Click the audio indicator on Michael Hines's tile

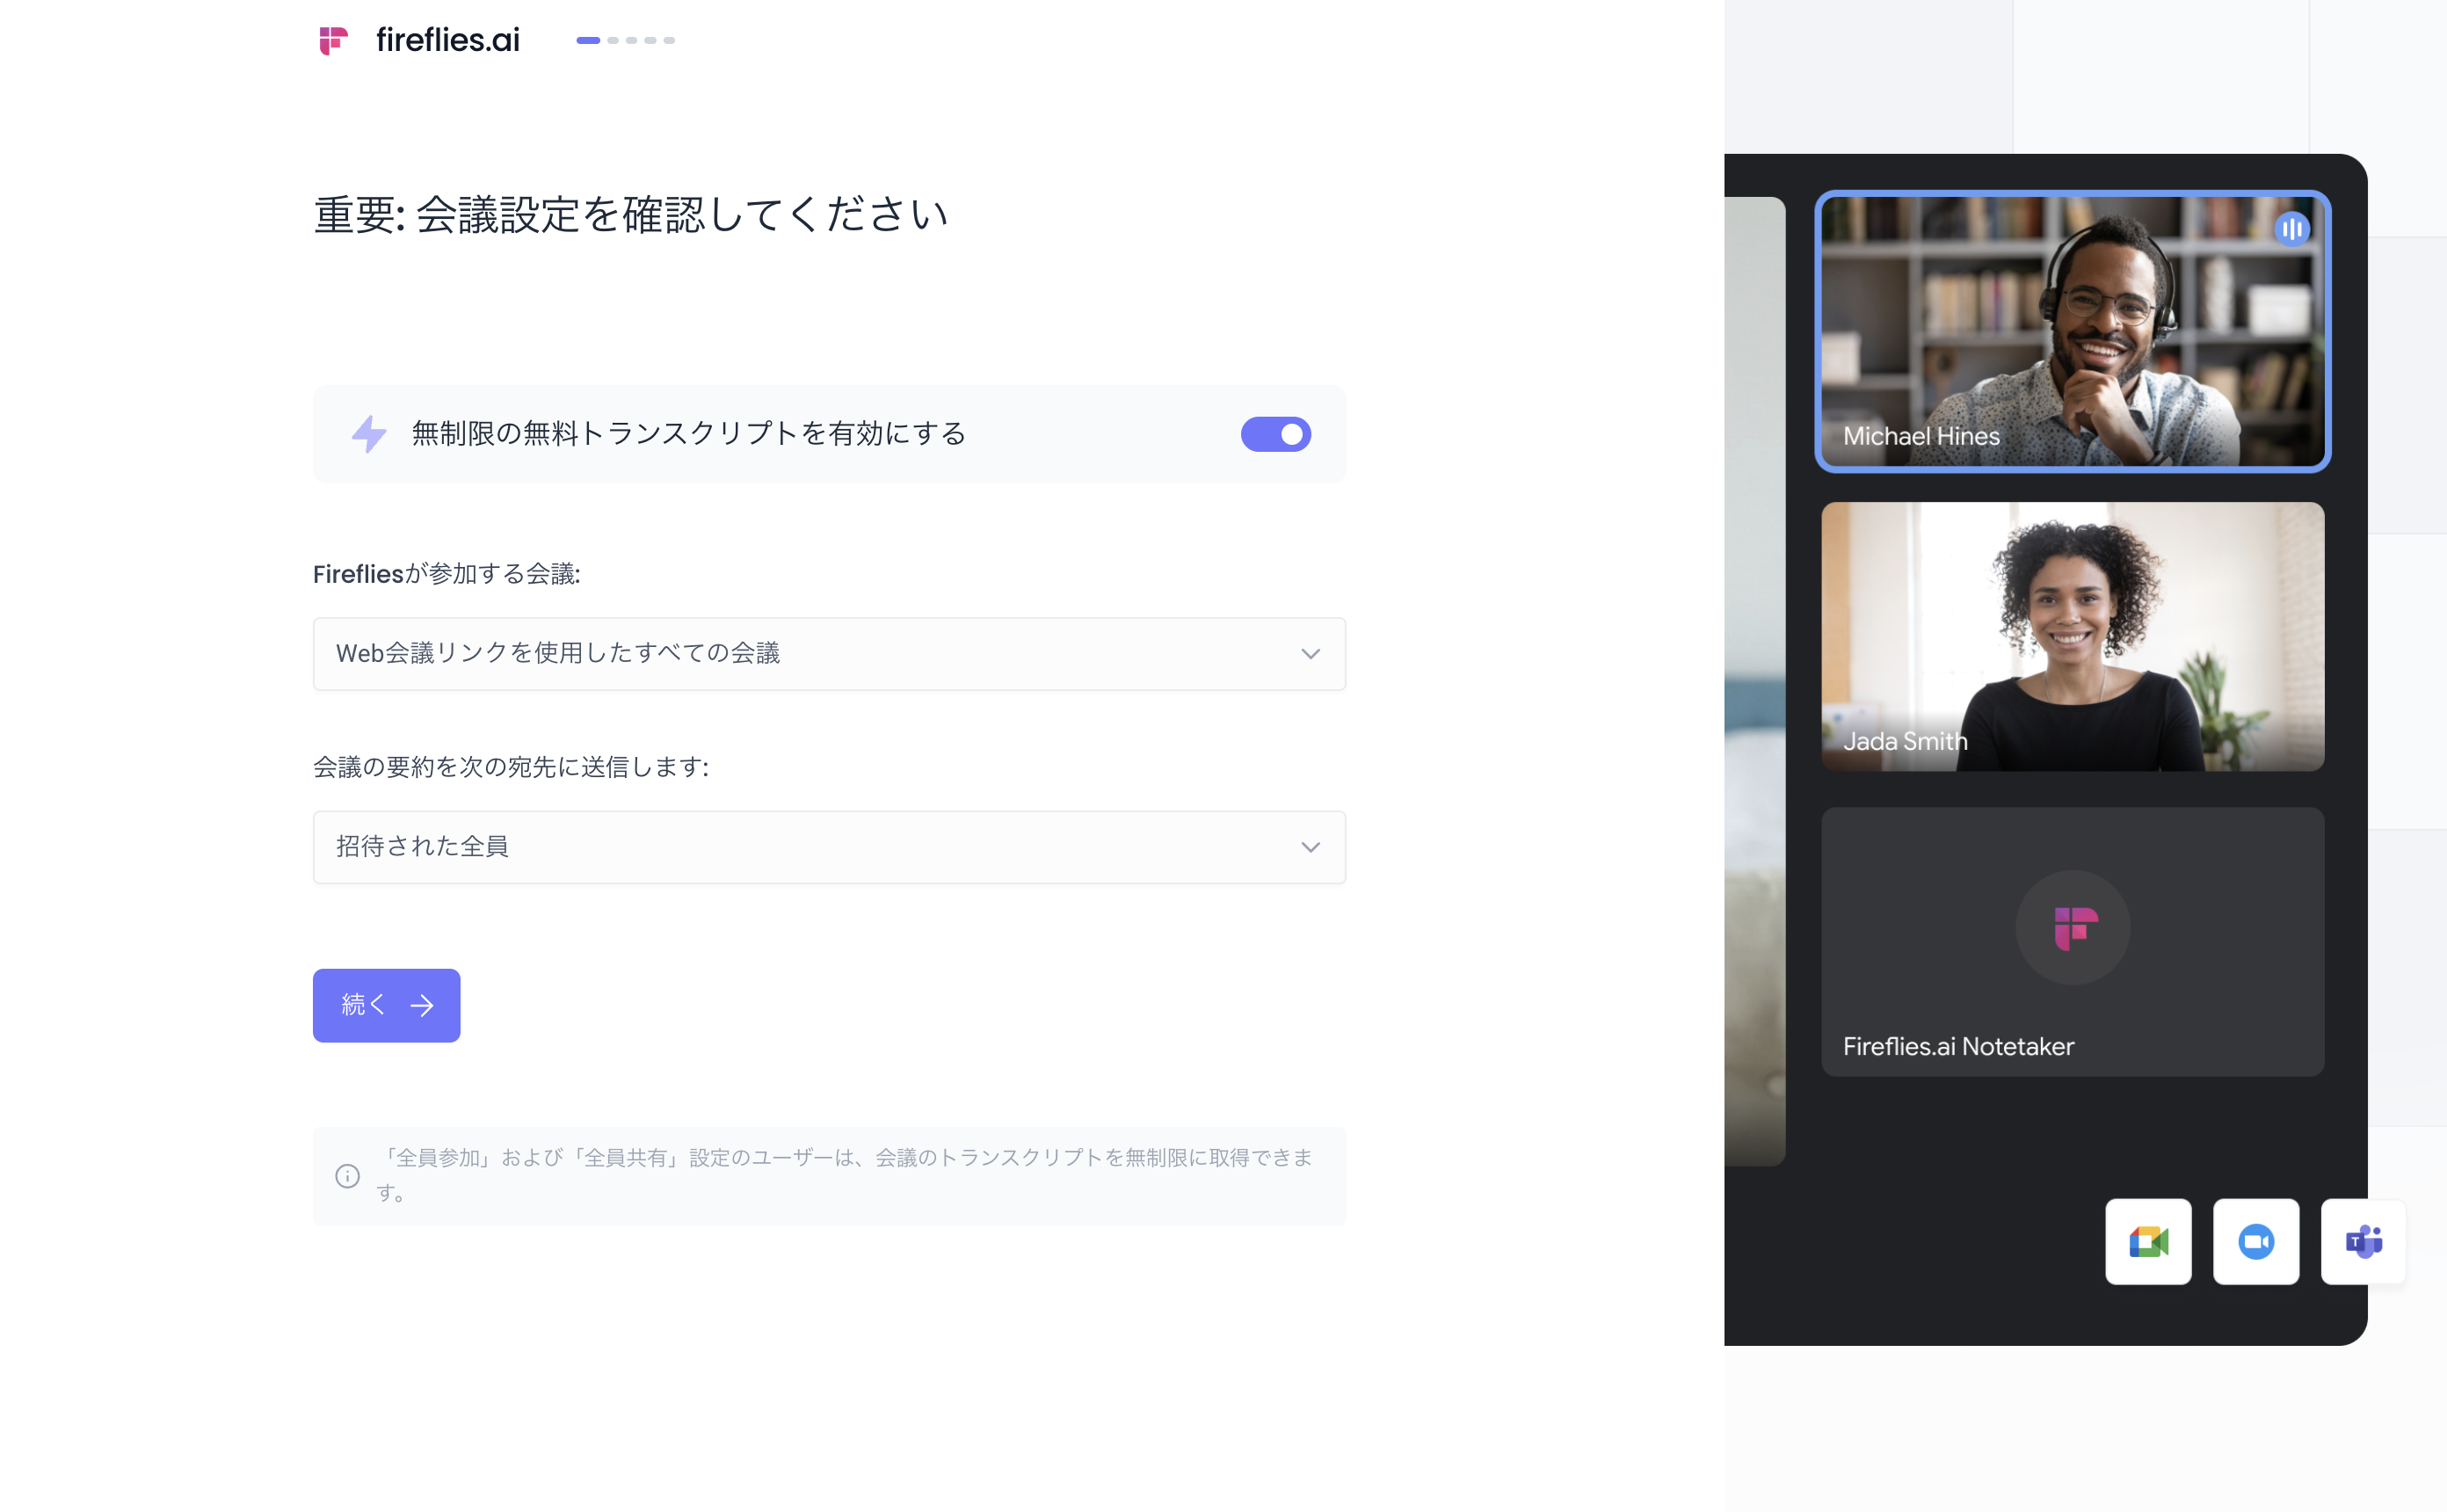(2293, 228)
